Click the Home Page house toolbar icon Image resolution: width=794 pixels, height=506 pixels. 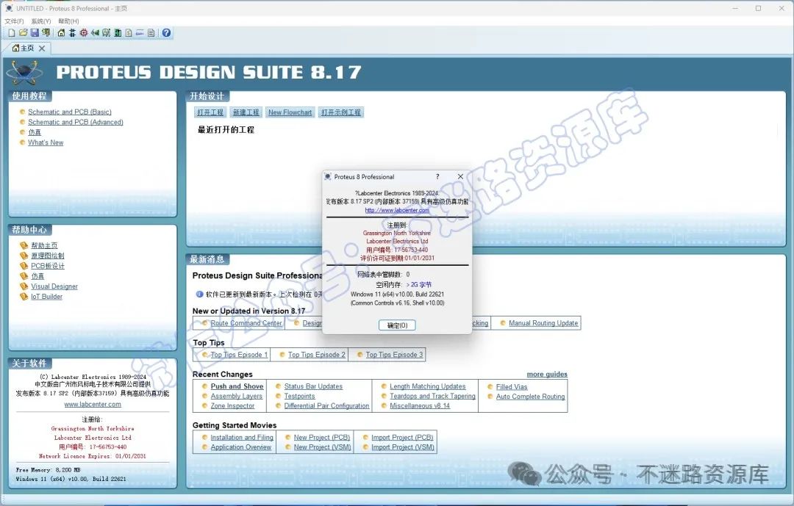61,33
